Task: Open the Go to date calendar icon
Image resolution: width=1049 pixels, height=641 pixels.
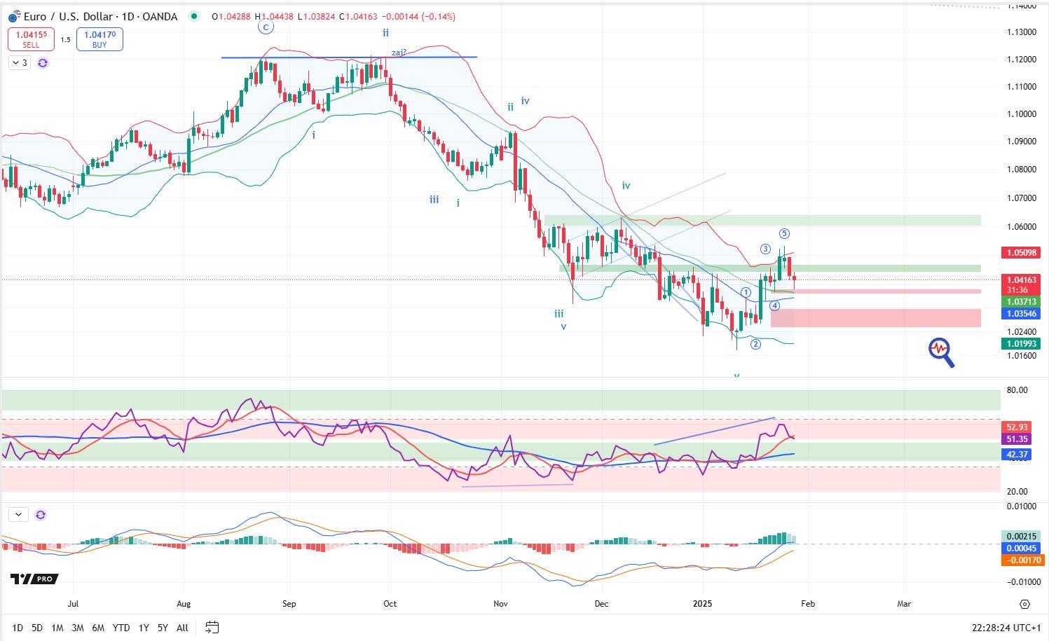Action: (x=212, y=627)
